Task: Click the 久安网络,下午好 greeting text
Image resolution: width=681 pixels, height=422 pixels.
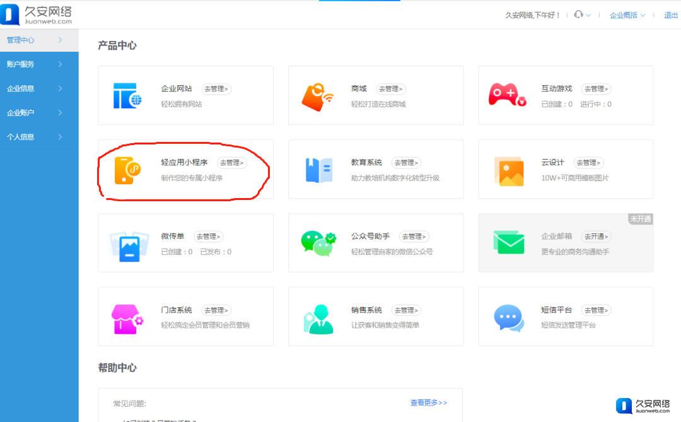Action: pos(532,15)
